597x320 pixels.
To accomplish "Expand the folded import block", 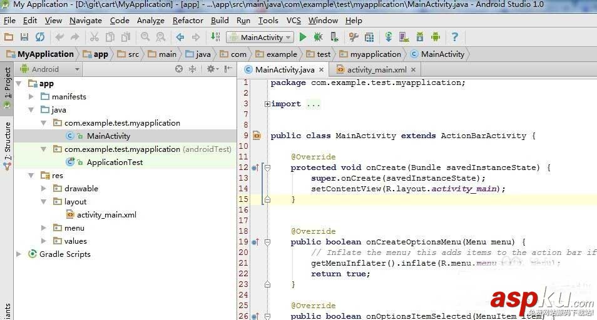I will point(267,104).
